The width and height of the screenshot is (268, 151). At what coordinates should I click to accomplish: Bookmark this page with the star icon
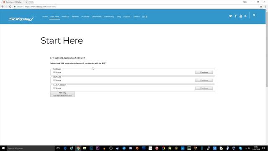click(261, 7)
